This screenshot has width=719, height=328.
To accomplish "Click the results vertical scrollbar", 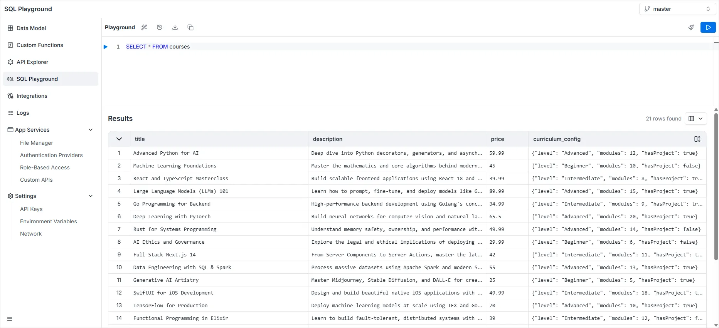I will pyautogui.click(x=716, y=185).
